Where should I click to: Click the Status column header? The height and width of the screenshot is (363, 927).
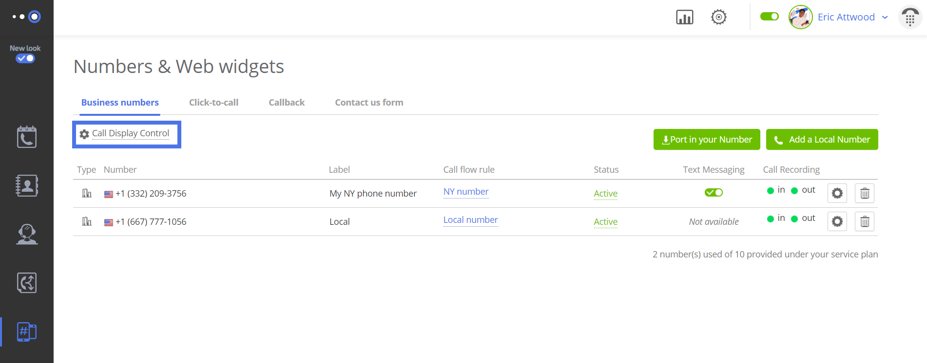[606, 170]
